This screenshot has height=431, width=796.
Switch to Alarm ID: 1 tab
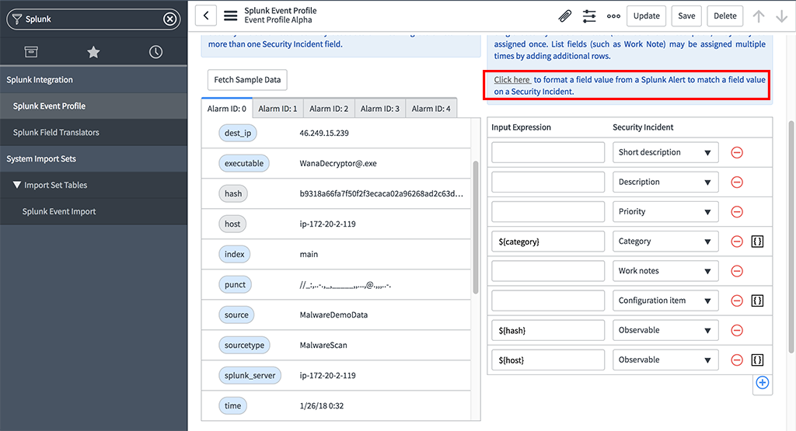coord(278,109)
